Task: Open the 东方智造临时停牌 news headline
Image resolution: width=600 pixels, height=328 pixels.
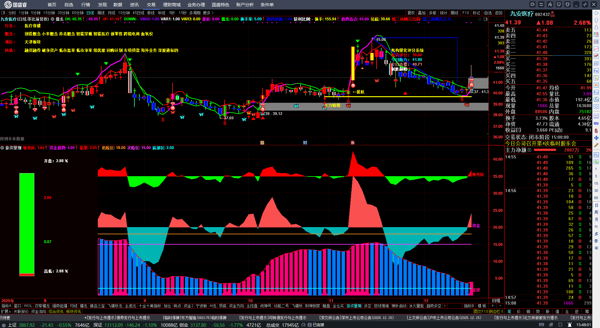Action: tap(195, 318)
